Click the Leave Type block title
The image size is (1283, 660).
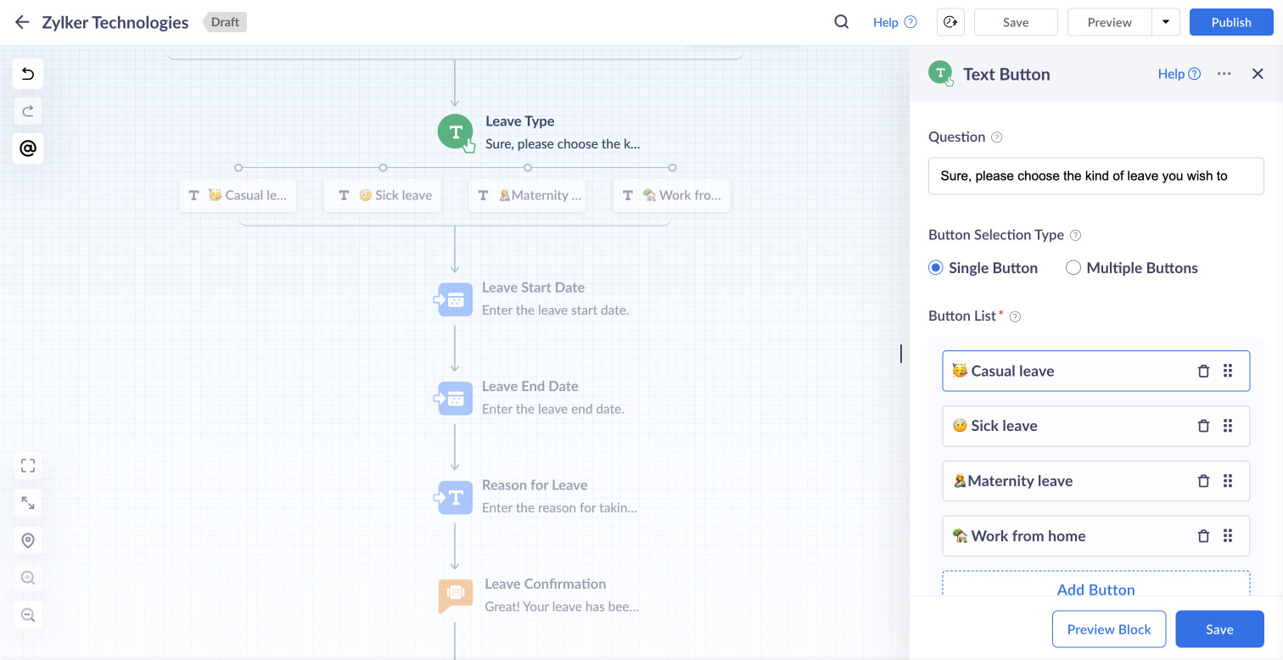(520, 121)
